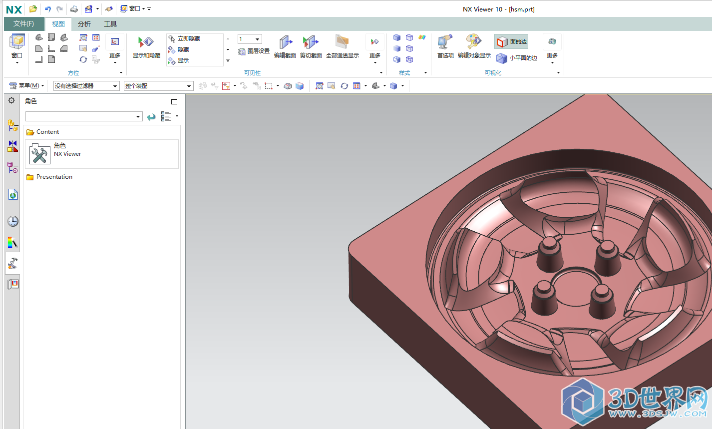Viewport: 712px width, 429px height.
Task: Switch to the 视图 ribbon tab
Action: pos(58,24)
